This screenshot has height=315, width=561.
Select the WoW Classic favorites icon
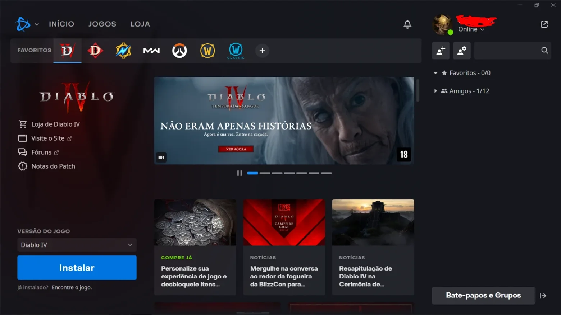coord(236,51)
